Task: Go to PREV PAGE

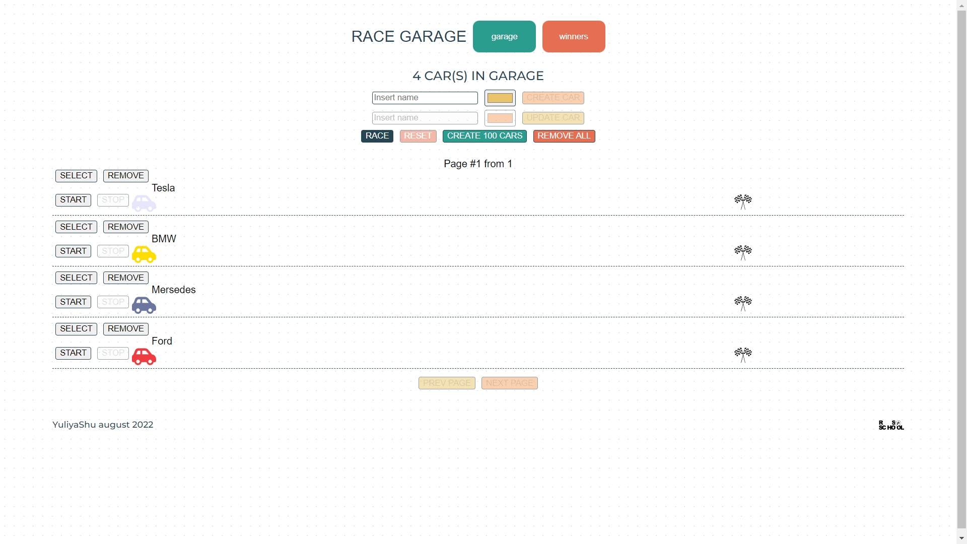Action: 447,383
